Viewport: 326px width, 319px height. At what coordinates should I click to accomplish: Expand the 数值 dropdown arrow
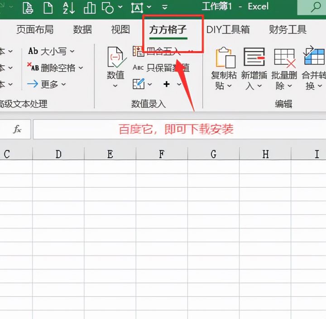click(x=115, y=86)
